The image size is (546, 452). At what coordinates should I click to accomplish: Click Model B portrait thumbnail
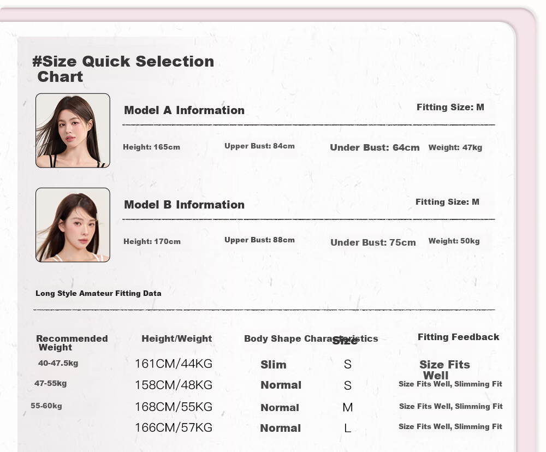click(x=73, y=225)
